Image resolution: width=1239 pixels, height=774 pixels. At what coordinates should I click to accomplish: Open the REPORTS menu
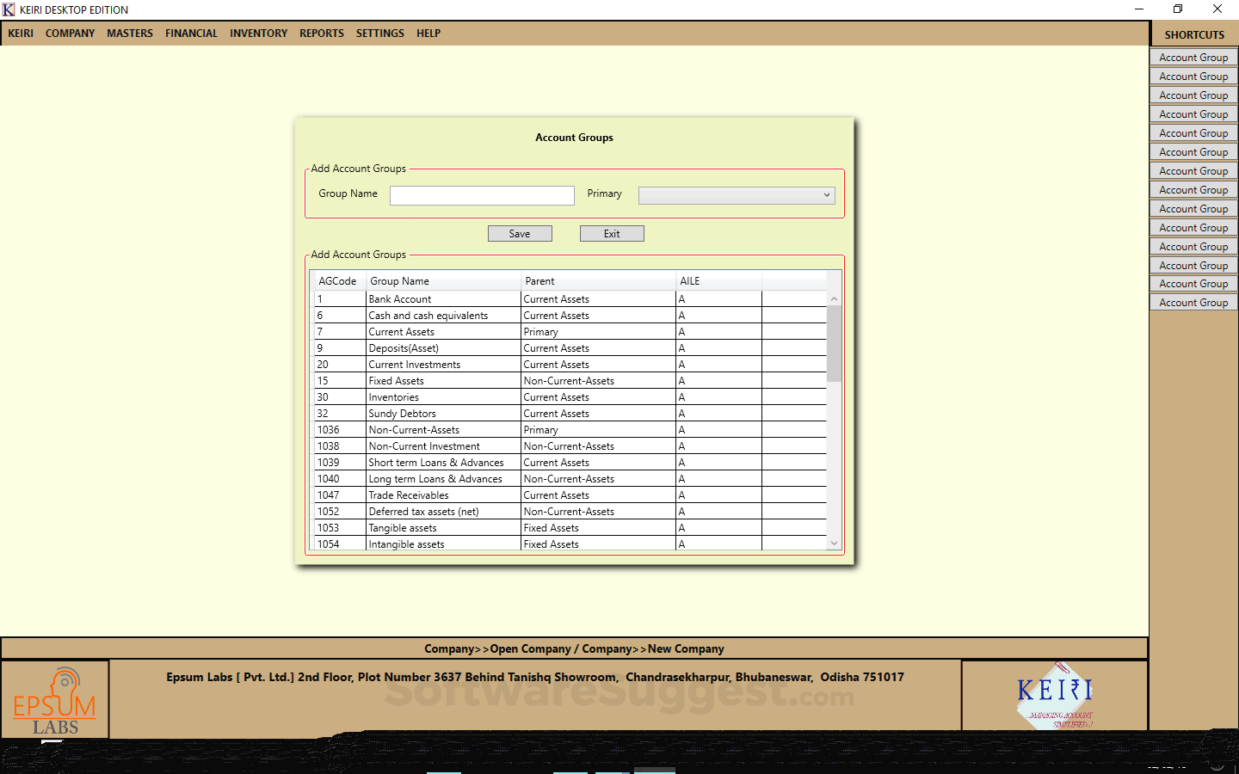pyautogui.click(x=321, y=33)
